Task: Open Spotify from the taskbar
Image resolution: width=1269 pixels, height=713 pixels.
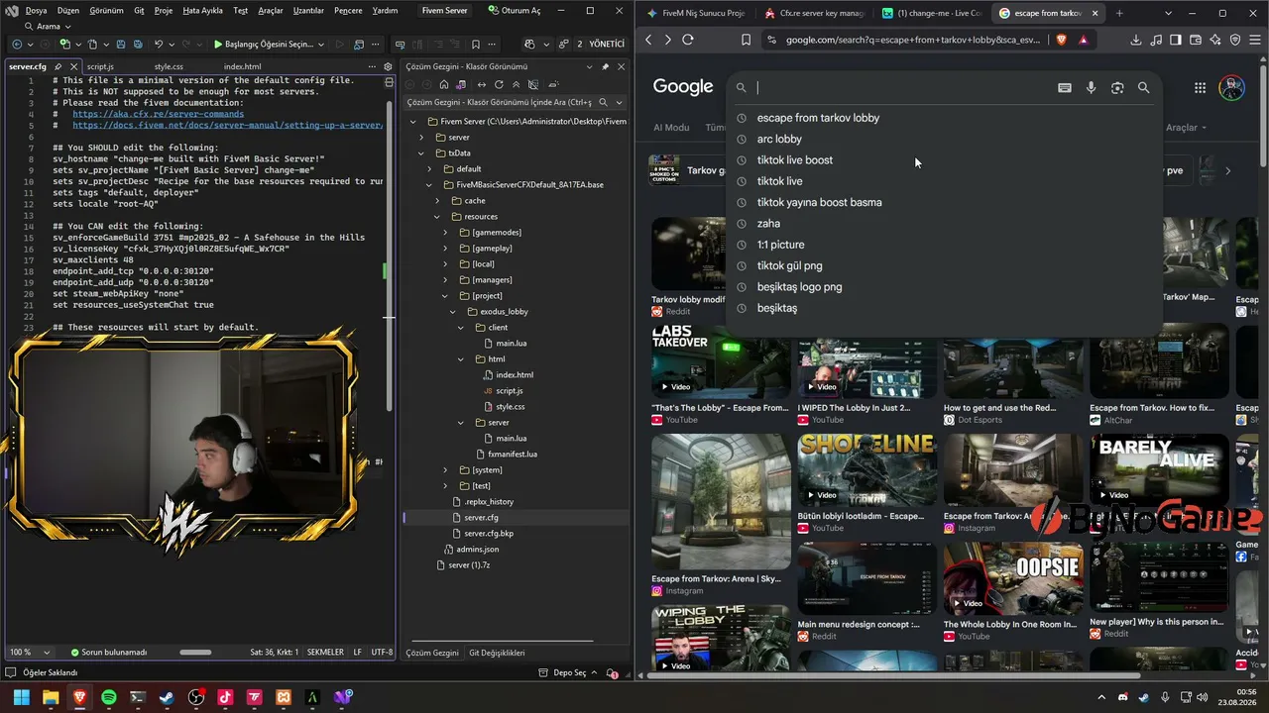Action: [109, 697]
